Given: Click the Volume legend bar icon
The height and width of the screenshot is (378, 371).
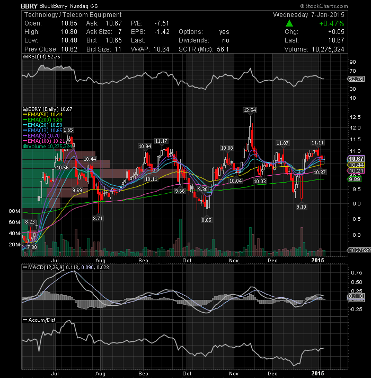Looking at the screenshot, I should pos(25,147).
